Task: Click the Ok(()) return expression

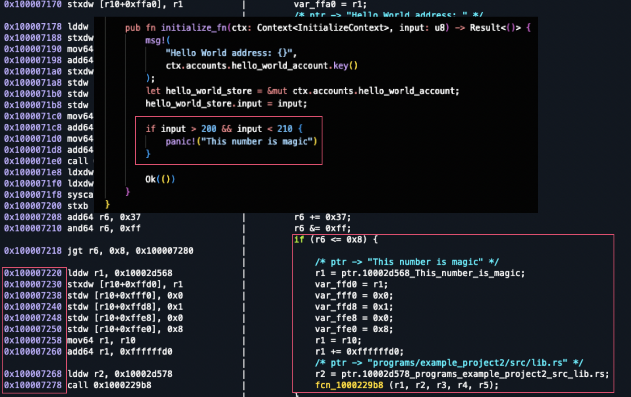Action: [160, 179]
